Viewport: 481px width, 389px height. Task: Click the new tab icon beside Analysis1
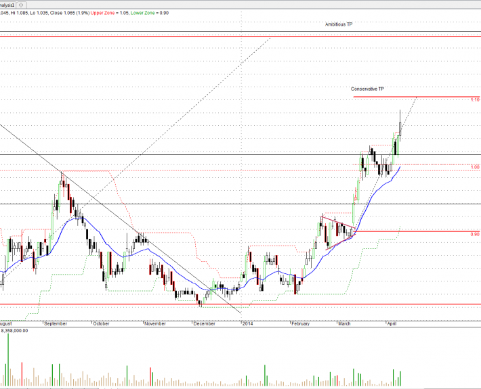(21, 4)
